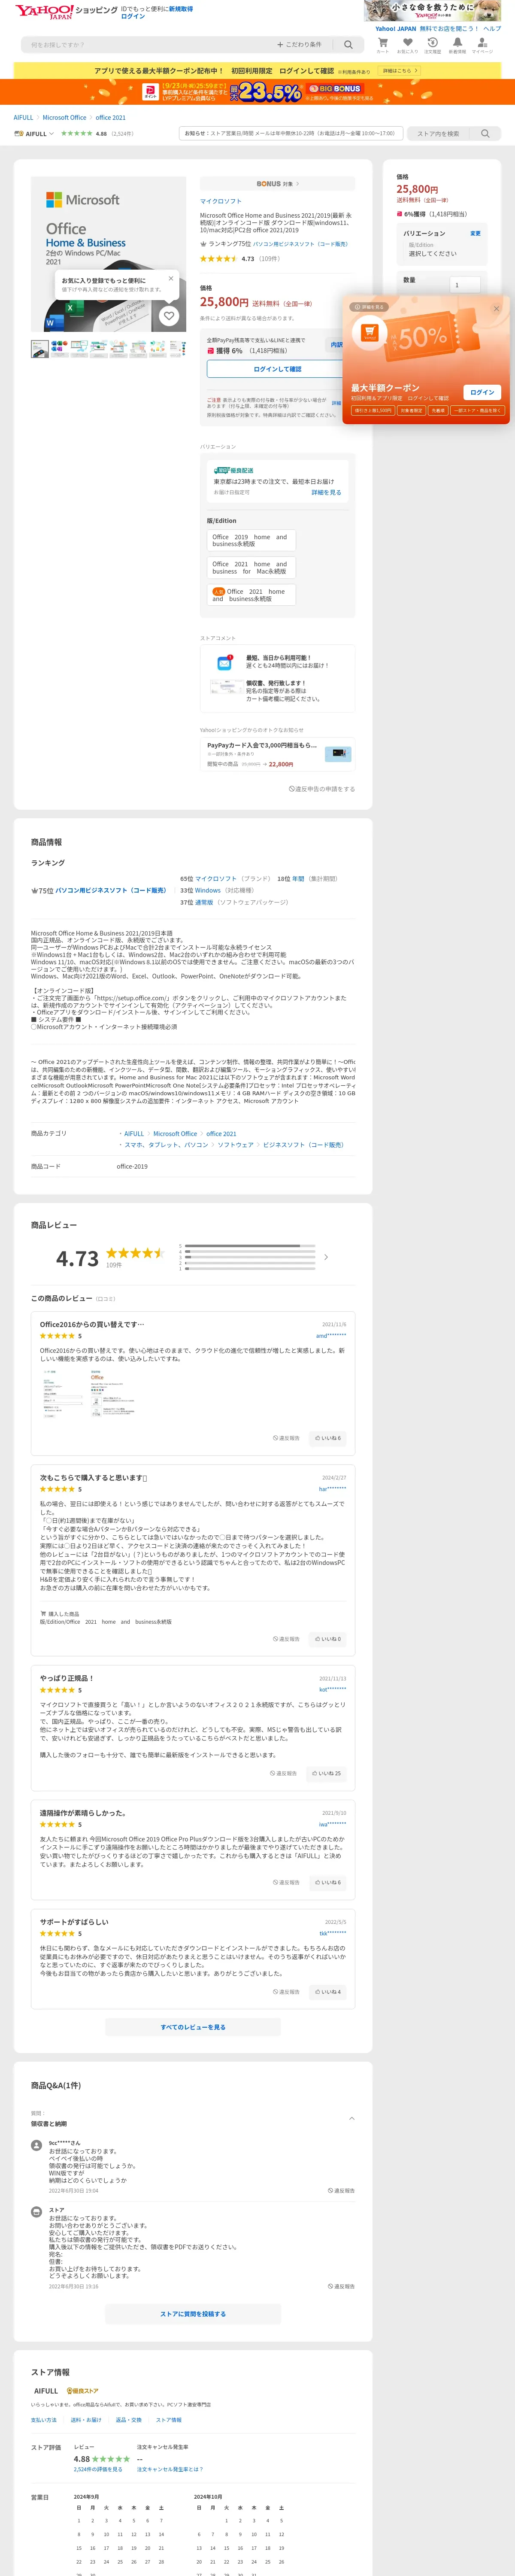Image resolution: width=515 pixels, height=2576 pixels.
Task: Open My Page person icon in header
Action: pyautogui.click(x=482, y=45)
